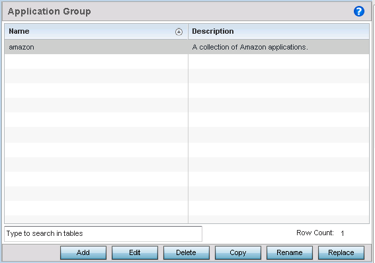Copy the selected application group

click(x=238, y=252)
